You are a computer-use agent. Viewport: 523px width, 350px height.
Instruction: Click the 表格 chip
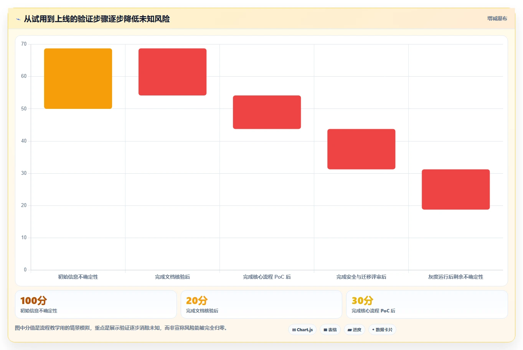click(x=330, y=330)
